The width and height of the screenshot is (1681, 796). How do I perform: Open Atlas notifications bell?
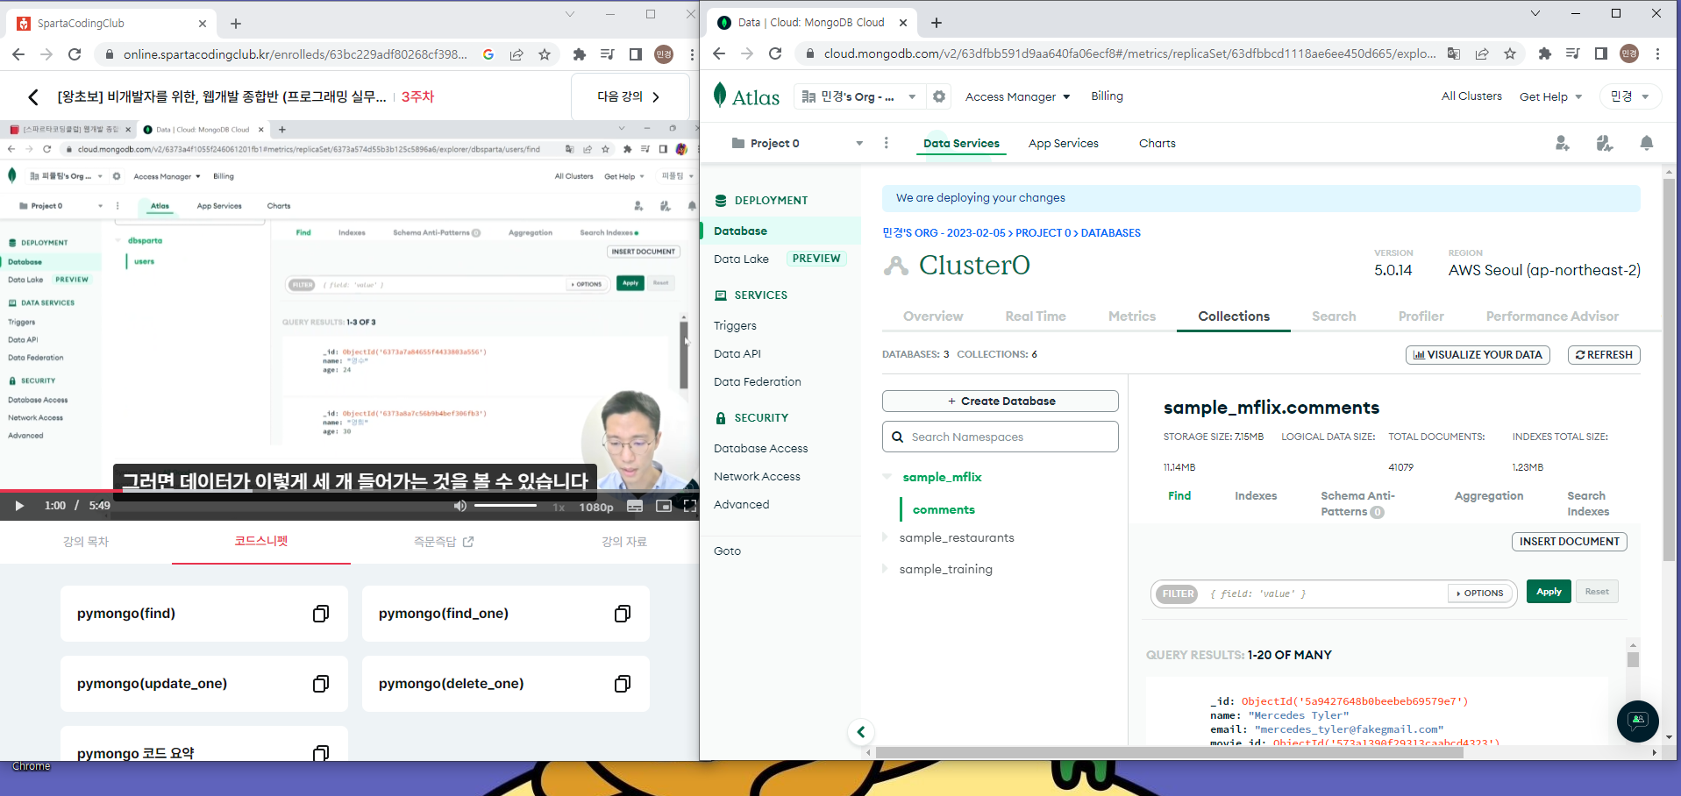click(x=1647, y=143)
